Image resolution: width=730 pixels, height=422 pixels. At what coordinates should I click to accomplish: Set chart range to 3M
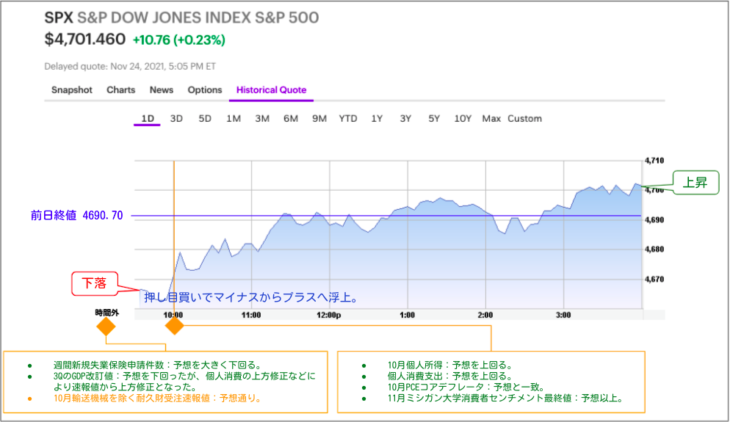click(x=262, y=119)
